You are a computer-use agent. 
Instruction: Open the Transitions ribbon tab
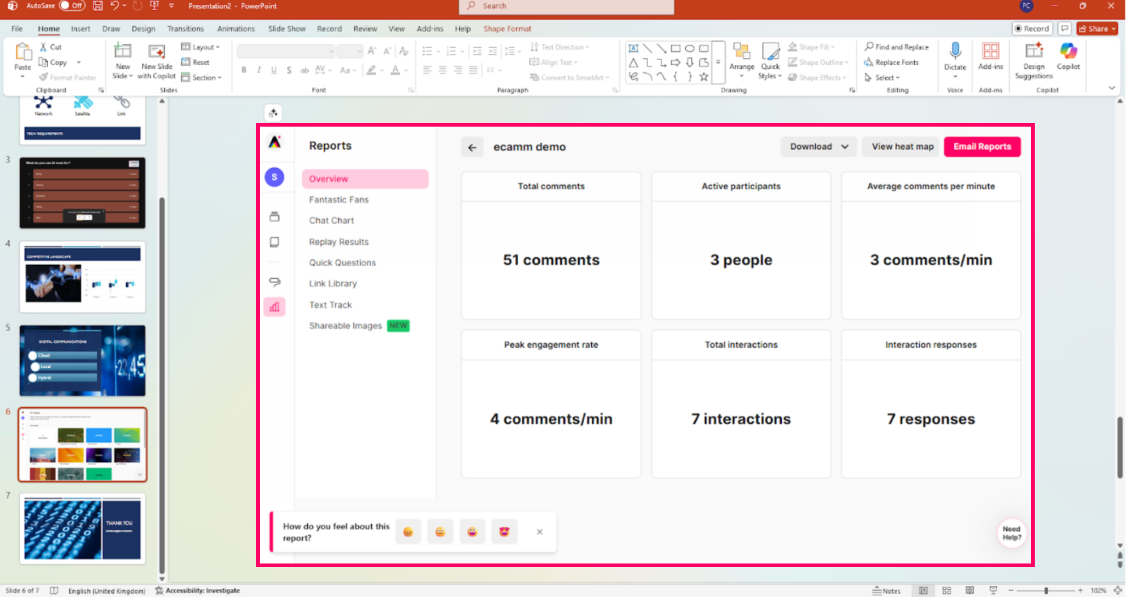185,29
